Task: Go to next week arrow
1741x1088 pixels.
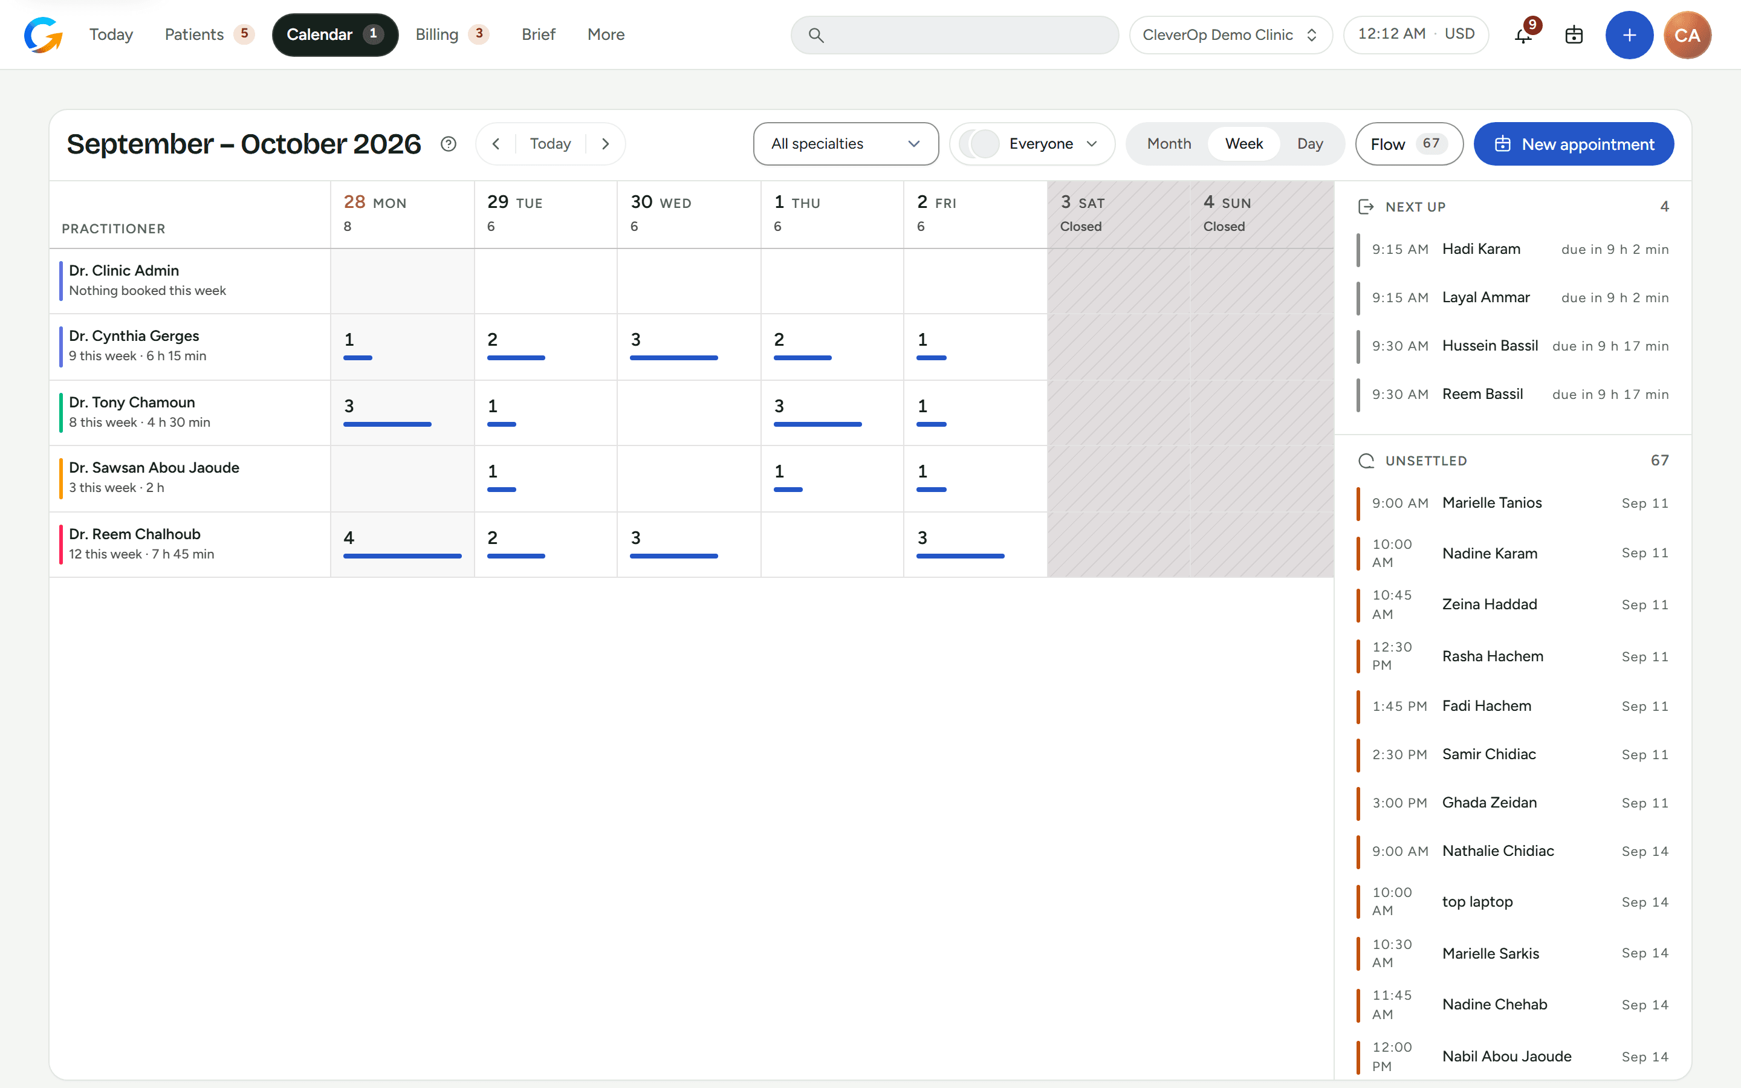Action: click(x=606, y=144)
